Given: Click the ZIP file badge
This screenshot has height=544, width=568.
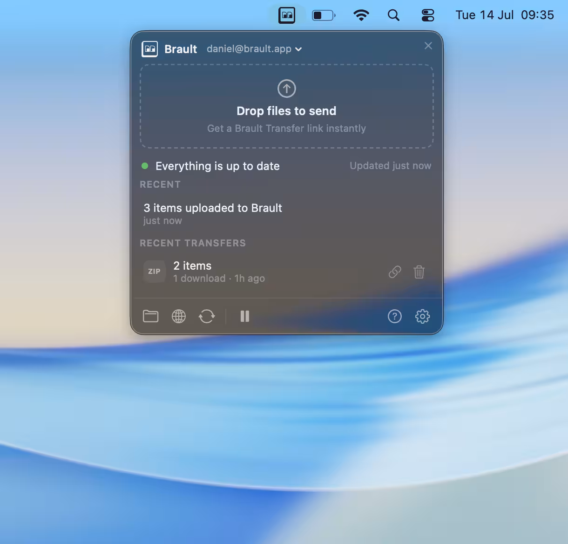Looking at the screenshot, I should tap(154, 272).
